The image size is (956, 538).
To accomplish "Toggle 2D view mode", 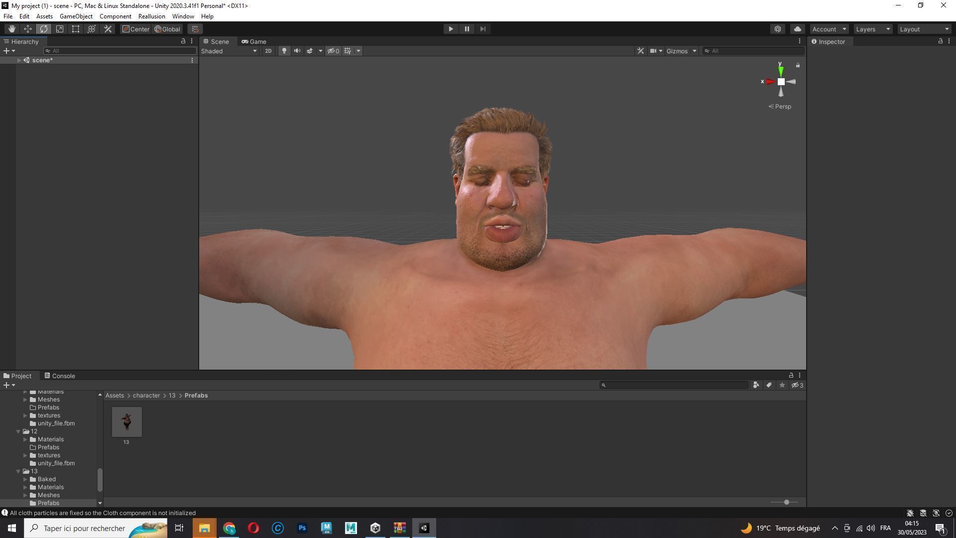I will tap(268, 51).
